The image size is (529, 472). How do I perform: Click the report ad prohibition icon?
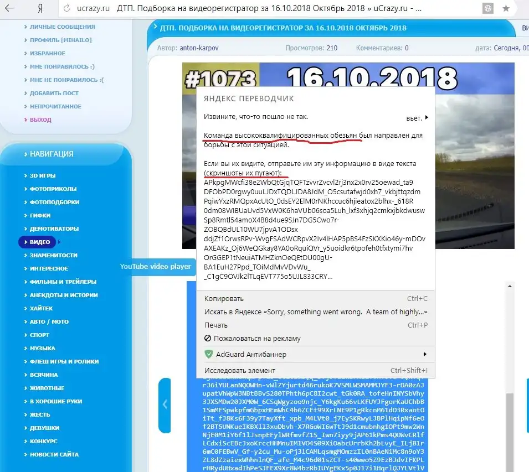tap(208, 339)
